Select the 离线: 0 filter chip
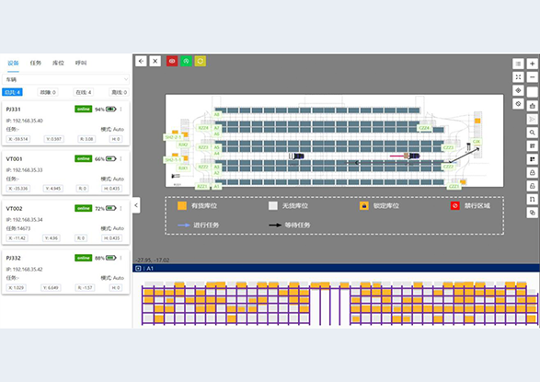The image size is (540, 382). [x=120, y=92]
